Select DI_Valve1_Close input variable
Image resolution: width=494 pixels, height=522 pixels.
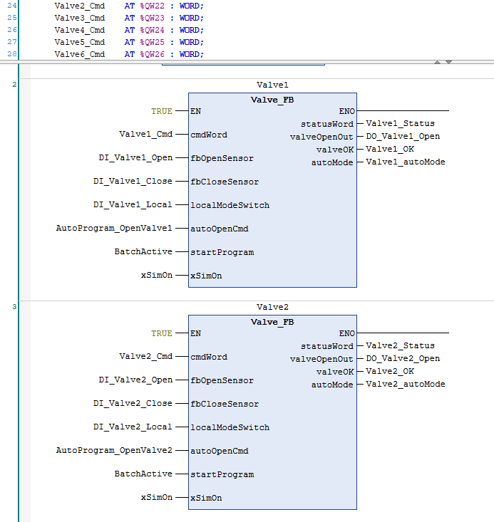tap(133, 181)
